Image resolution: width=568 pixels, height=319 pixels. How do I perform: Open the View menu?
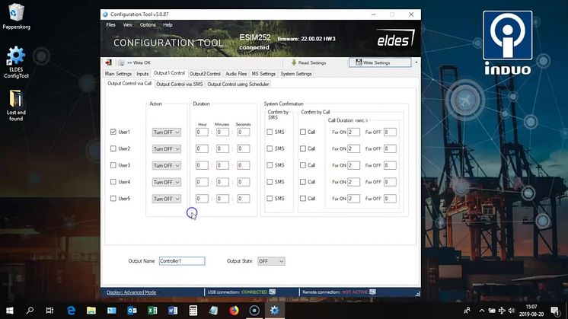(x=127, y=24)
